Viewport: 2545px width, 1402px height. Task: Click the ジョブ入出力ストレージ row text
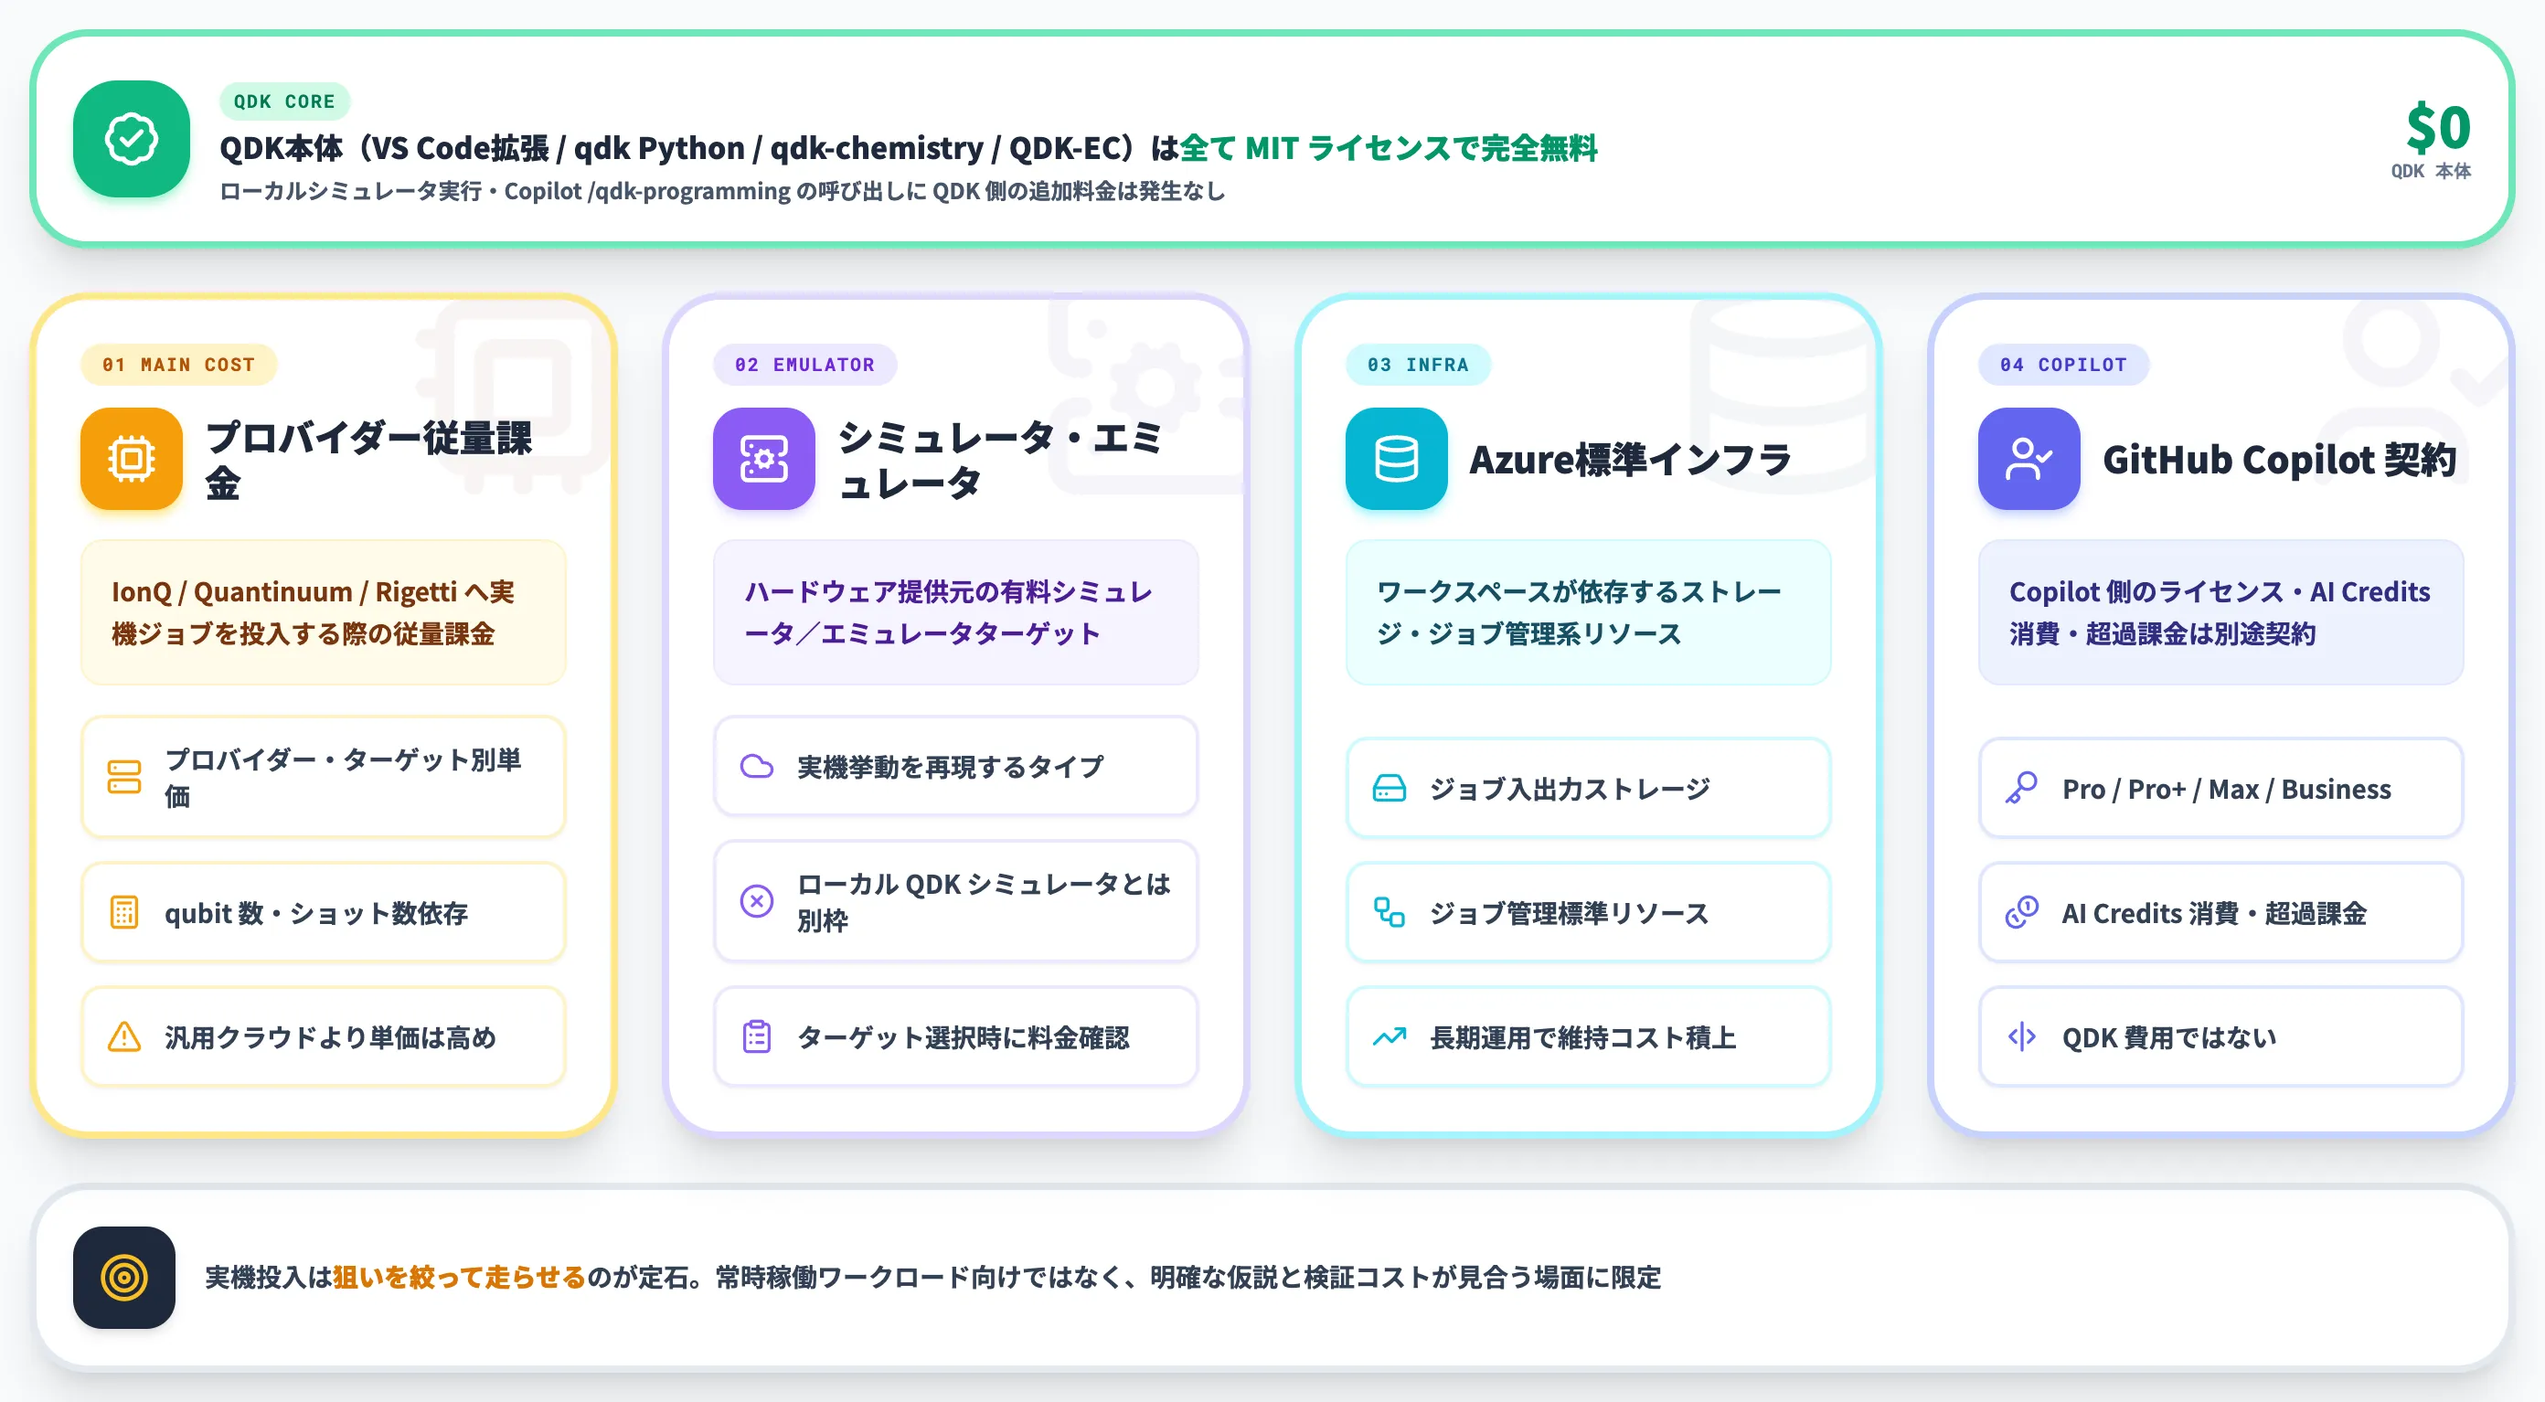coord(1570,789)
